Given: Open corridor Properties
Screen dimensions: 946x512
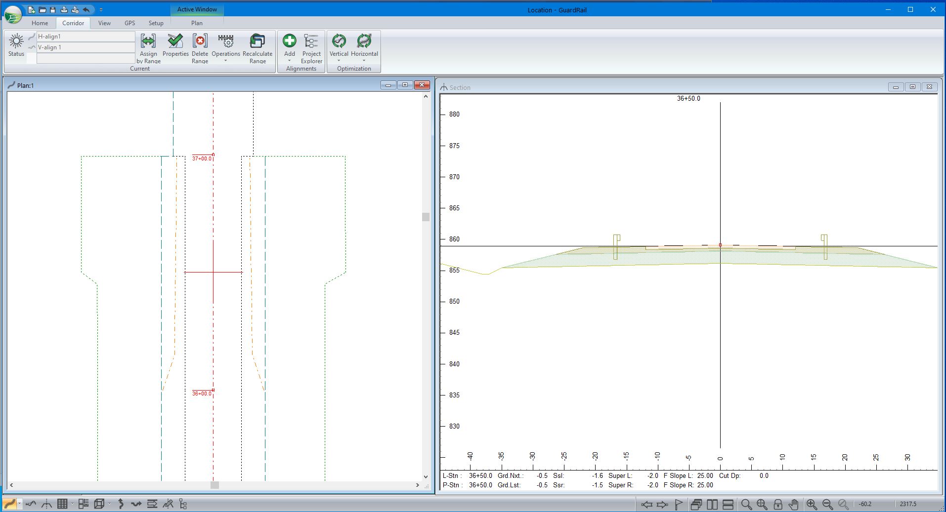Looking at the screenshot, I should coord(175,45).
